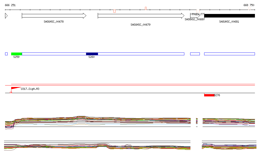Click the blue segment box under SAOUHSC_00678
Image resolution: width=260 pixels, height=155 pixels.
tap(54, 54)
